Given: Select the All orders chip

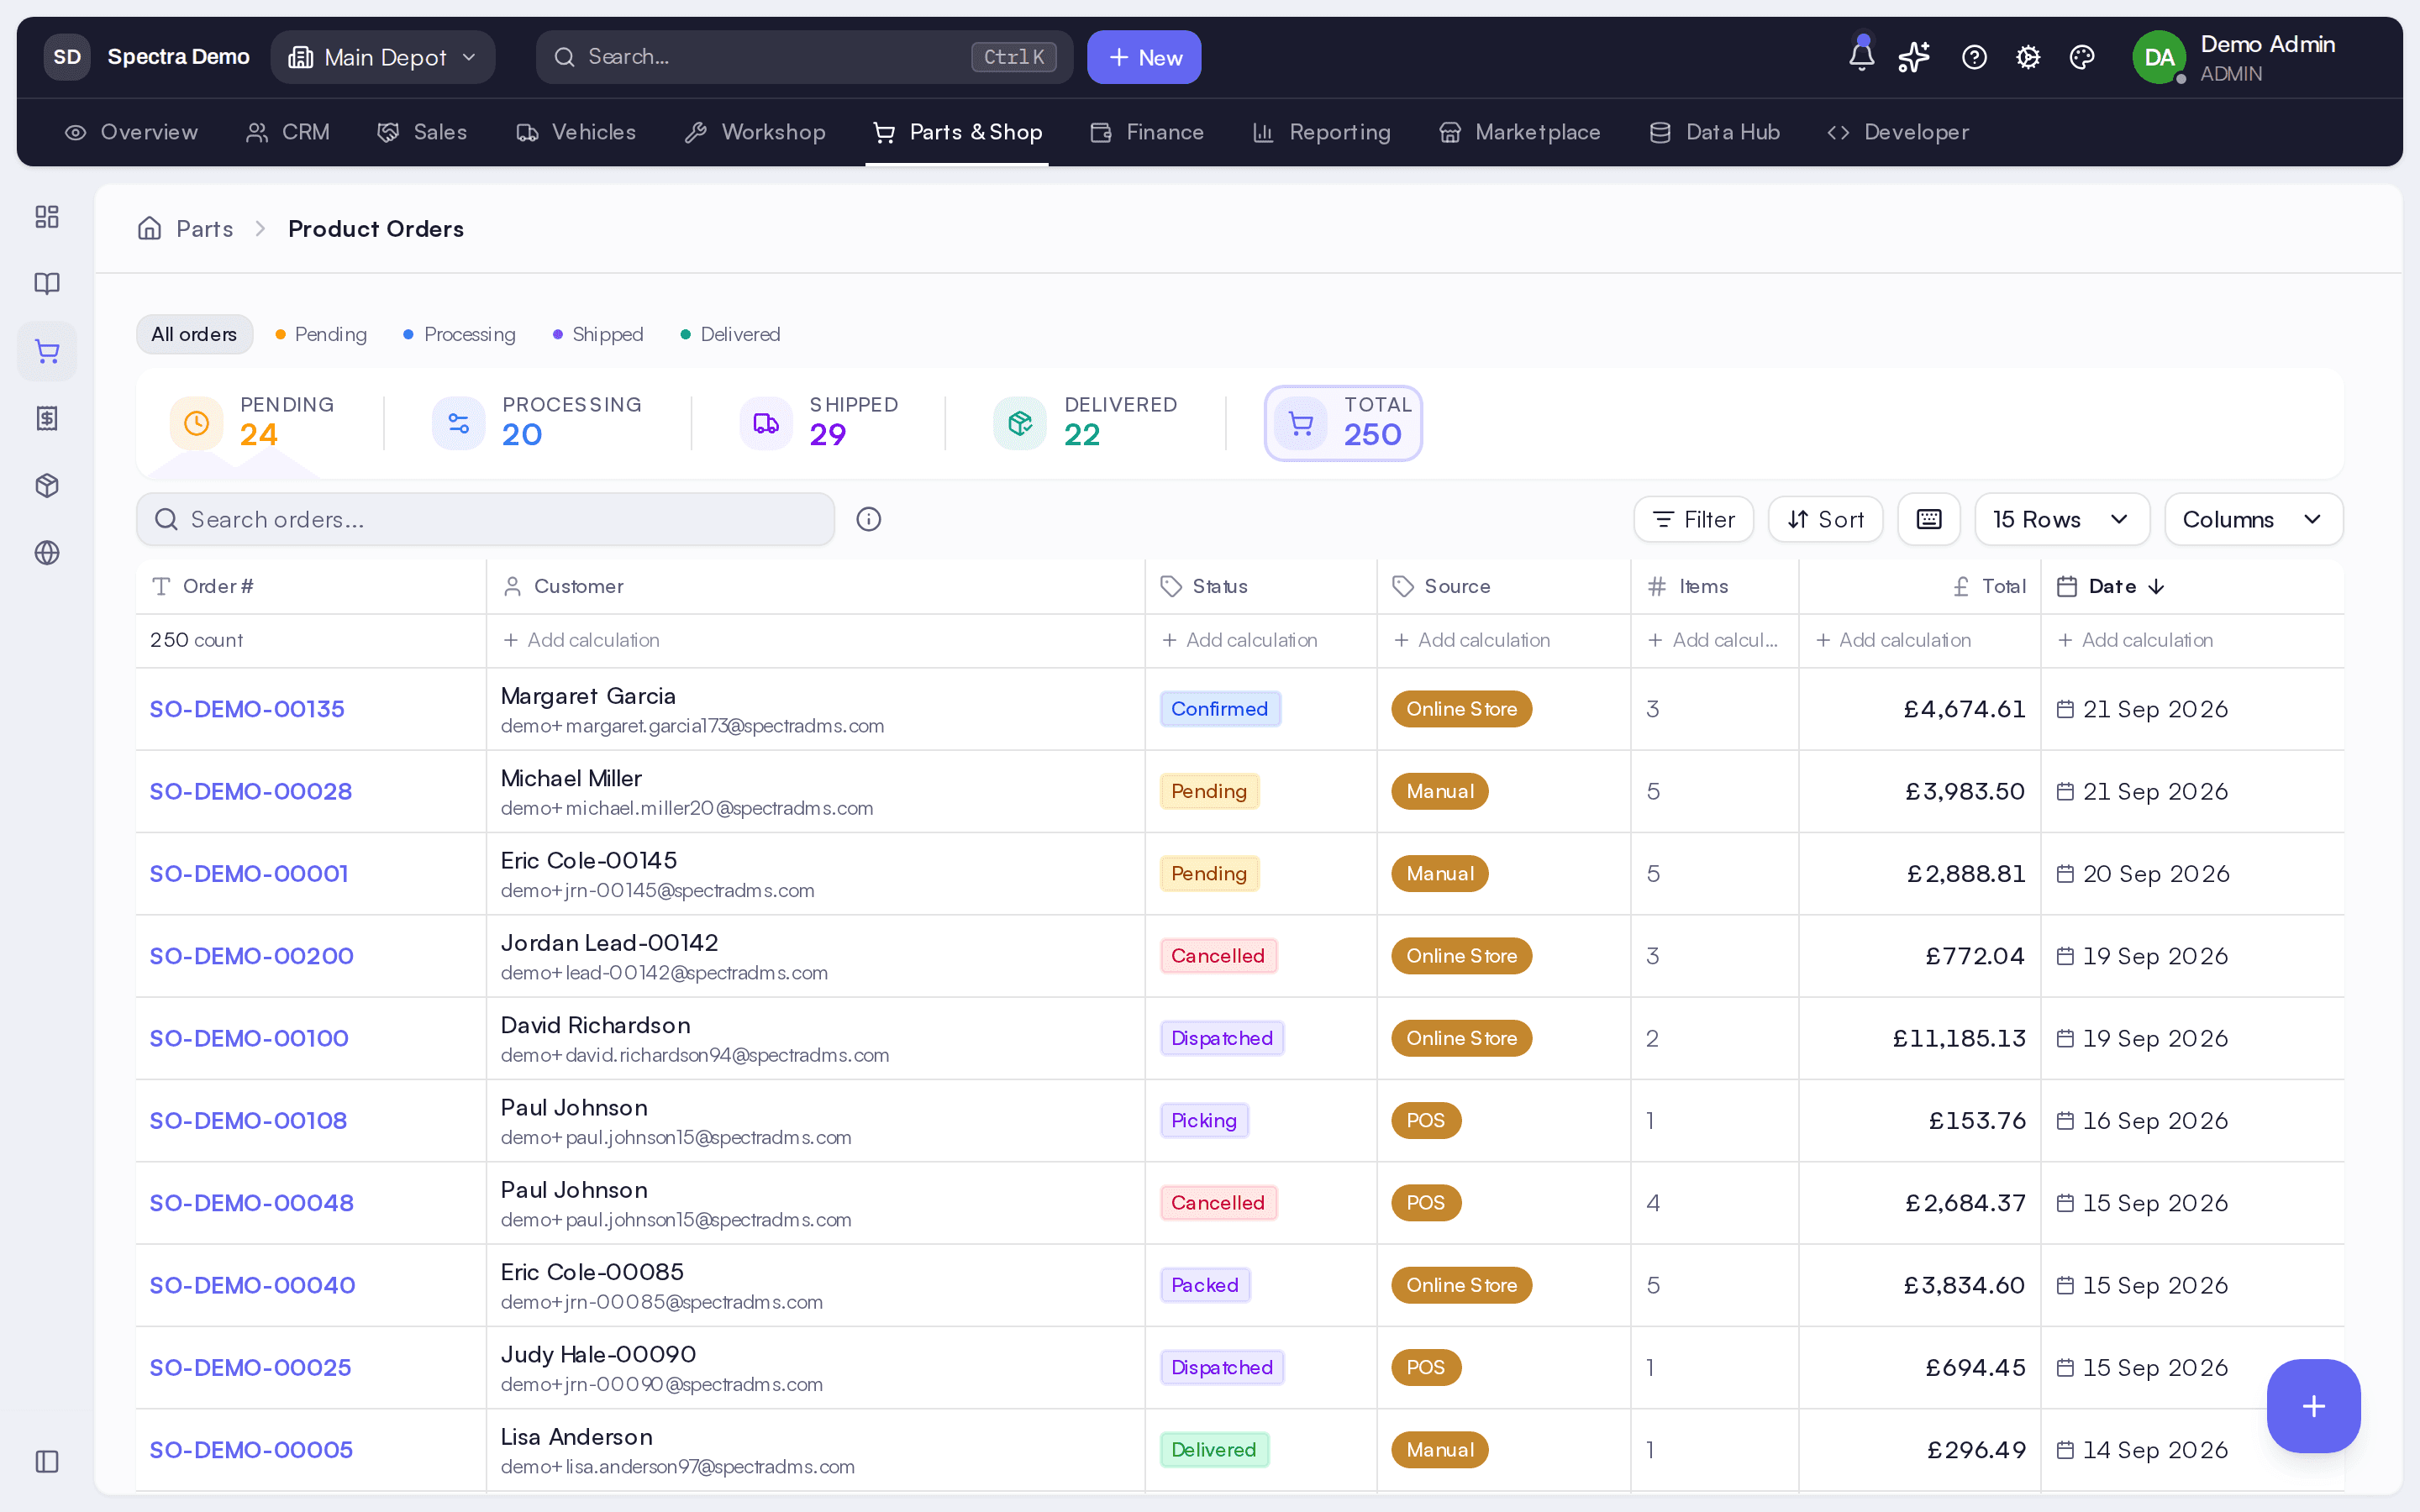Looking at the screenshot, I should (x=194, y=334).
